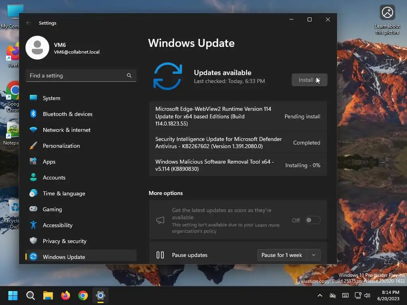Viewport: 407px width, 305px height.
Task: Click the Accessibility figure icon
Action: click(x=33, y=225)
